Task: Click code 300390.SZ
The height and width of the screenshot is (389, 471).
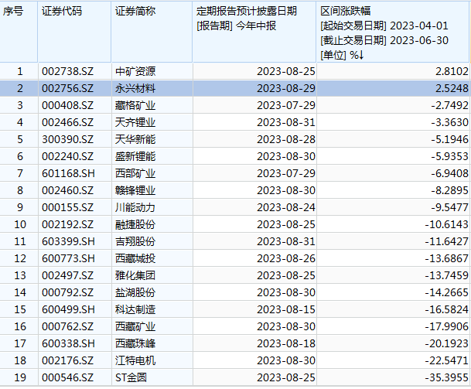Action: [68, 139]
